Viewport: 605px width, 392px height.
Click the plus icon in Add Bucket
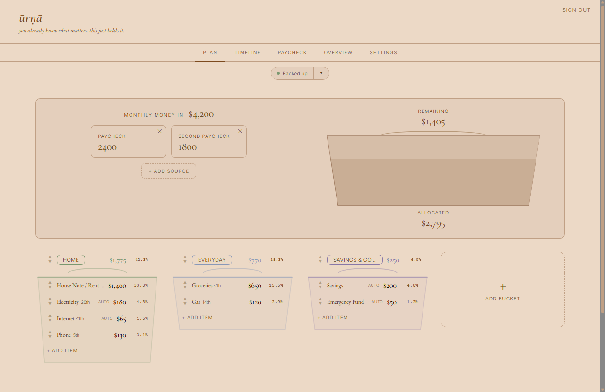(x=503, y=287)
